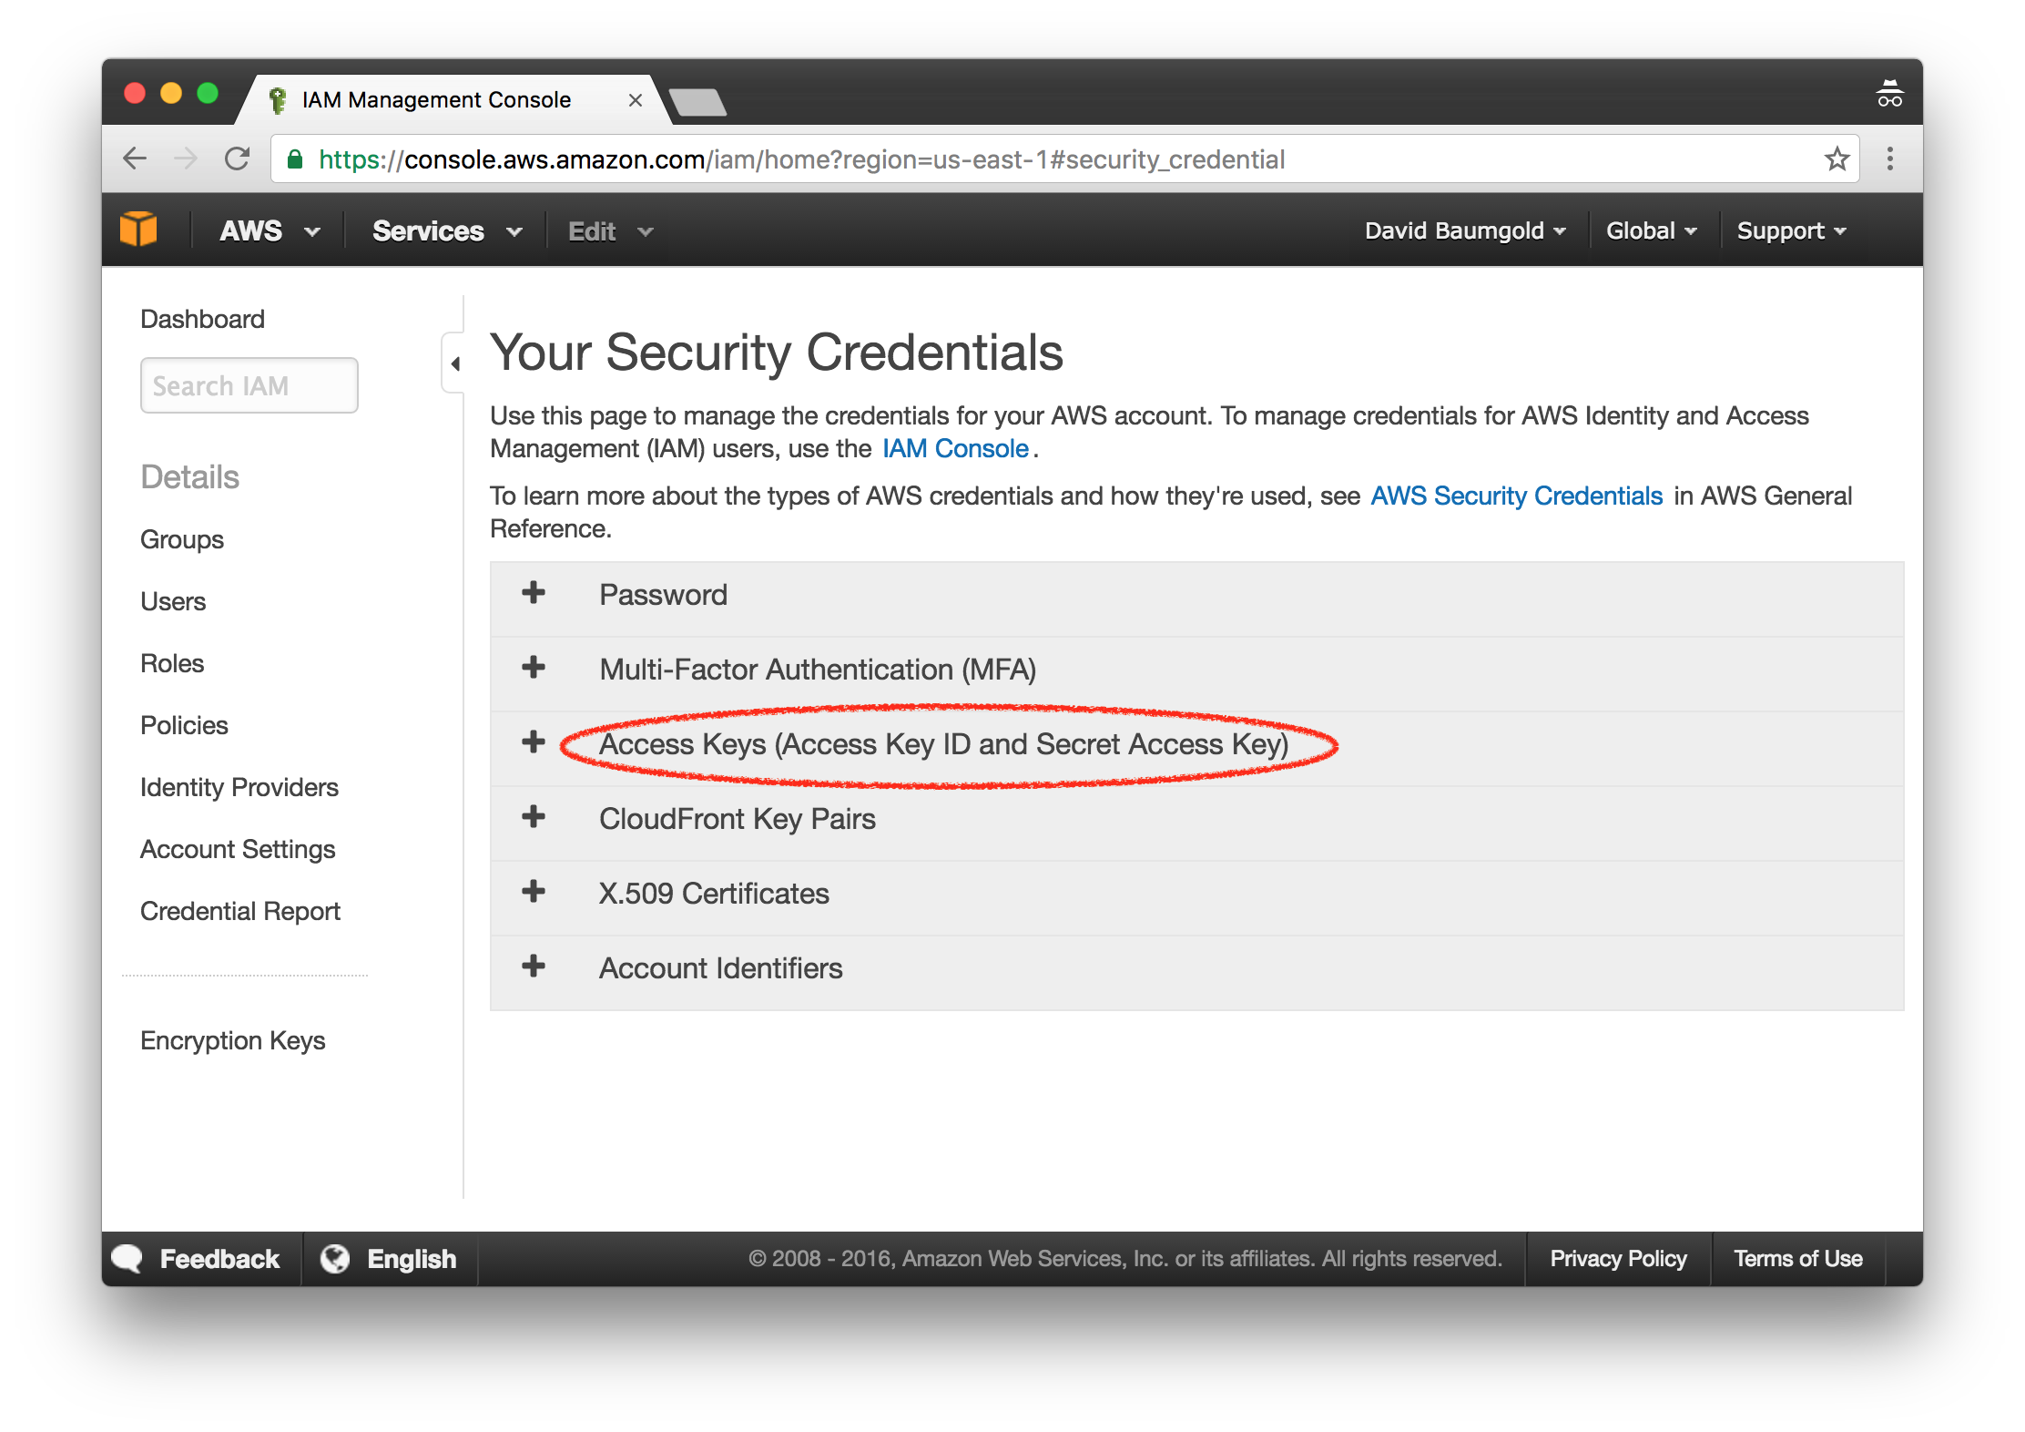
Task: Open Users in the sidebar
Action: coord(173,601)
